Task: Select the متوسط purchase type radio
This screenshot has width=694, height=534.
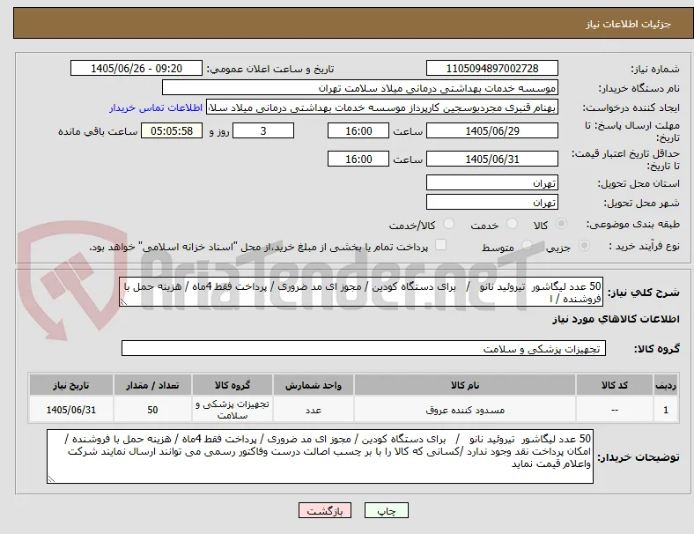Action: pos(527,246)
